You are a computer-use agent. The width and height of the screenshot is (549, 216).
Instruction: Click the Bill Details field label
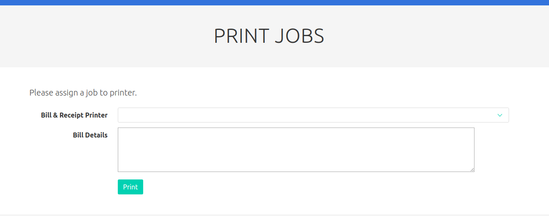coord(90,135)
